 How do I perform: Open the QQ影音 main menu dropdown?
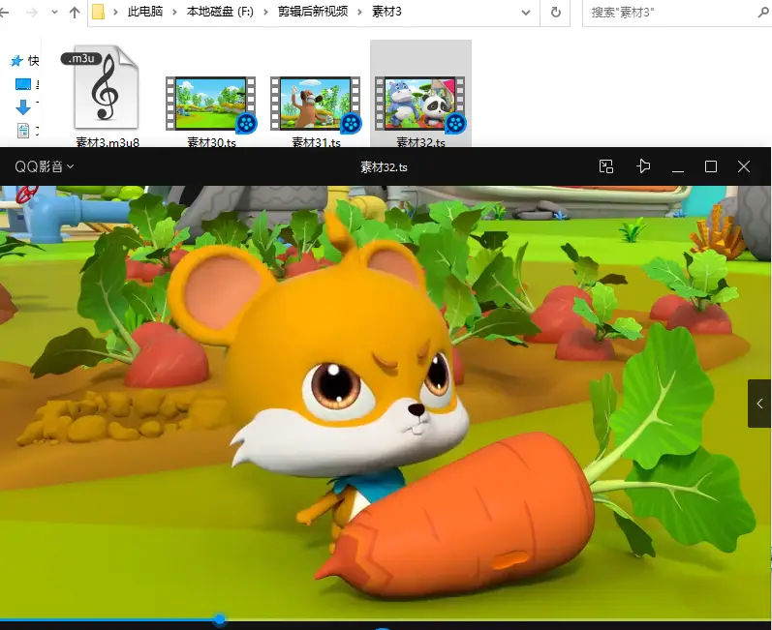(x=44, y=166)
